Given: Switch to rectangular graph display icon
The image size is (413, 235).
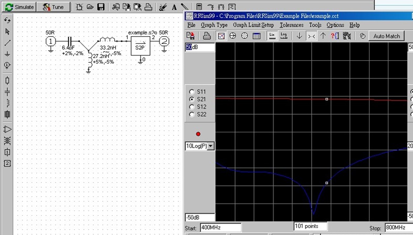Looking at the screenshot, I should coord(221,36).
